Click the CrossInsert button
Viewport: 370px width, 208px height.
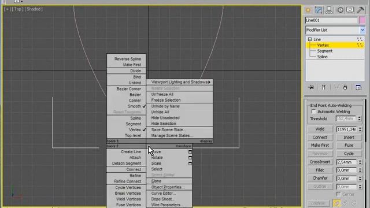point(320,162)
